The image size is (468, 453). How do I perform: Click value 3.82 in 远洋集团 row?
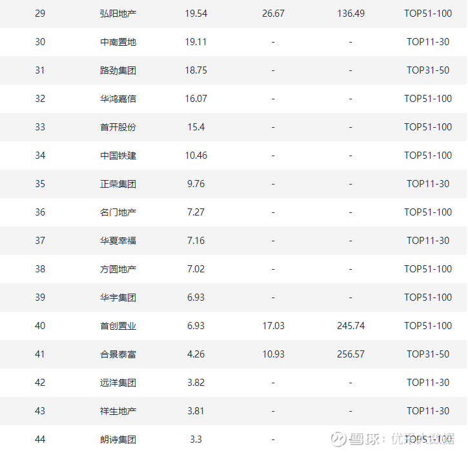pyautogui.click(x=196, y=383)
